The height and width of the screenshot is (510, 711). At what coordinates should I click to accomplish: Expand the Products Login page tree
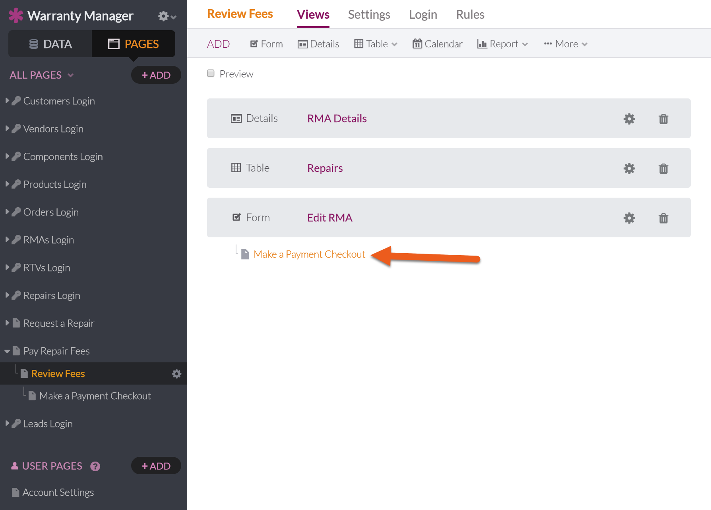[x=7, y=184]
